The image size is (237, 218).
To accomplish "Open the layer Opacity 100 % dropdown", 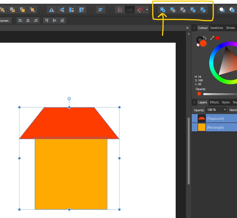I will pyautogui.click(x=216, y=110).
